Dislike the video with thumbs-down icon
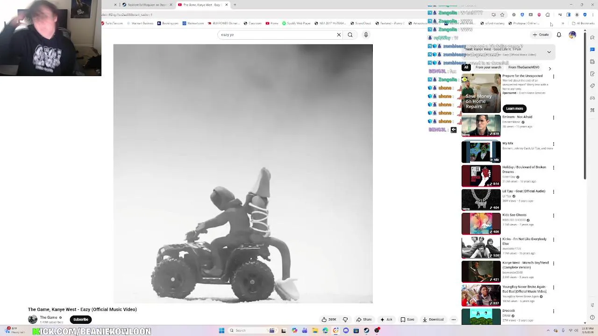Screen dimensions: 598x336 tap(345, 320)
